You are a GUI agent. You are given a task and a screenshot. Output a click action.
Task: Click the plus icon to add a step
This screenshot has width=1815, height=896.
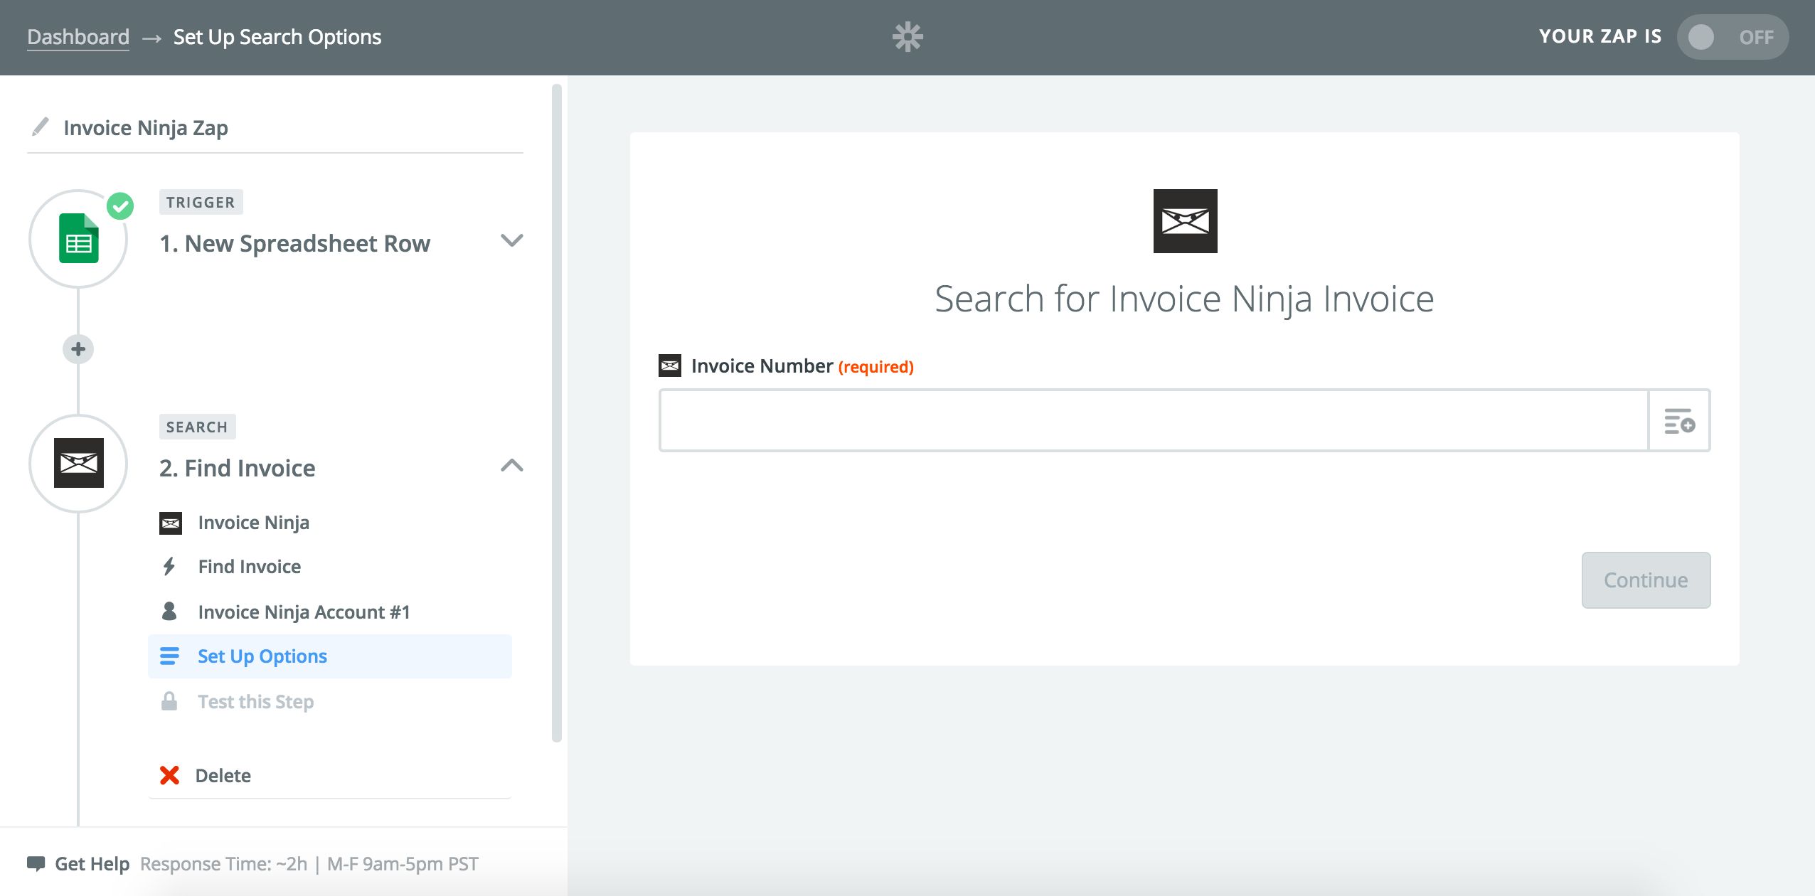(78, 349)
